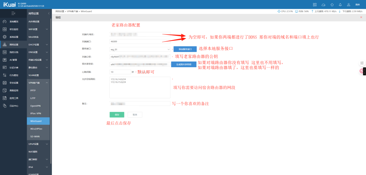Viewport: 366px width, 175px height.
Task: Open 内外网设置 menu item
Action: [x=34, y=22]
